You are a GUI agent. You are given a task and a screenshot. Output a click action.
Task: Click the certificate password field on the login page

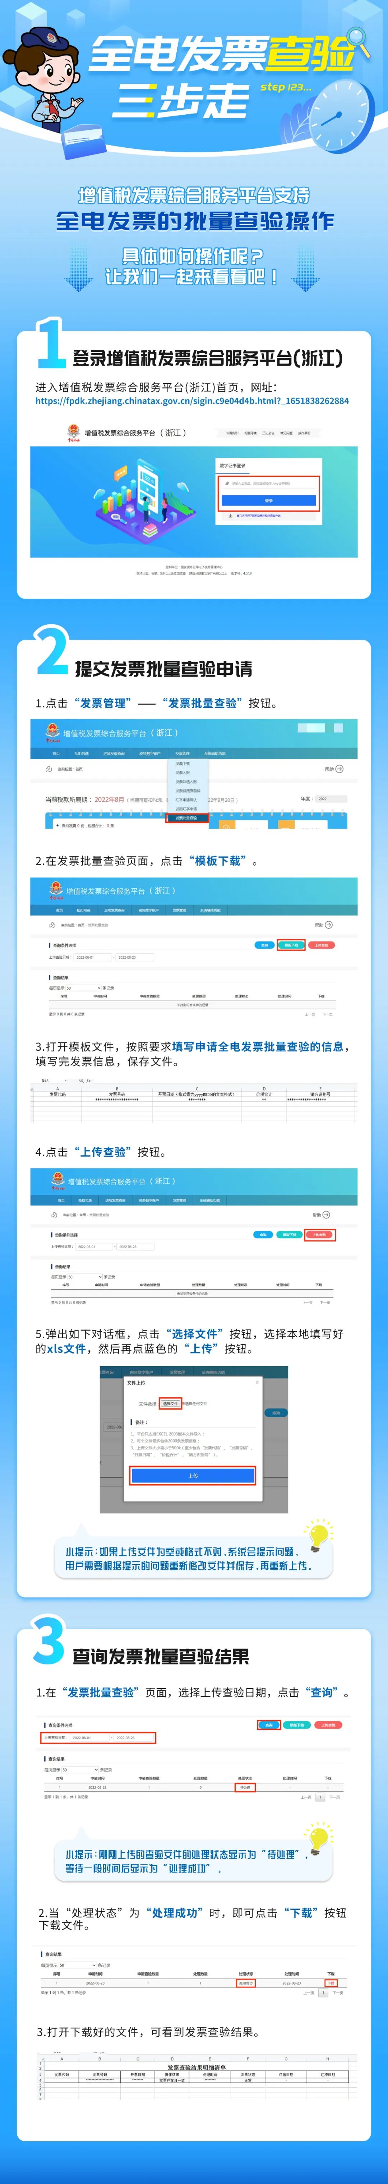click(x=269, y=483)
